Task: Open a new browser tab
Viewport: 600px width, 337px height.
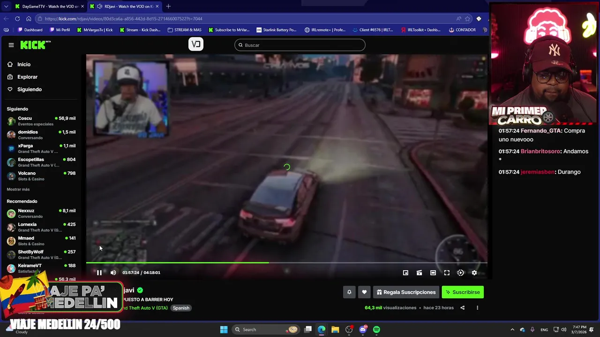Action: (x=168, y=7)
